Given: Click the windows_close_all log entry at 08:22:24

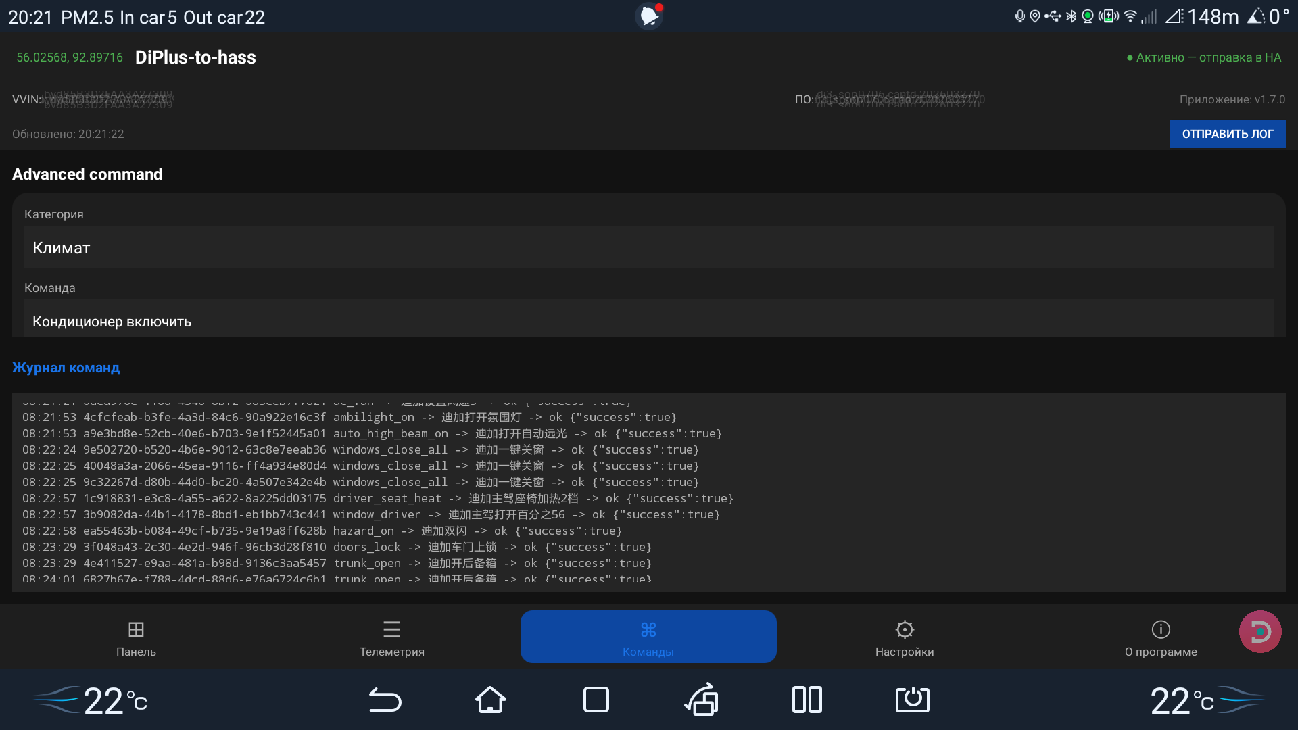Looking at the screenshot, I should [360, 449].
